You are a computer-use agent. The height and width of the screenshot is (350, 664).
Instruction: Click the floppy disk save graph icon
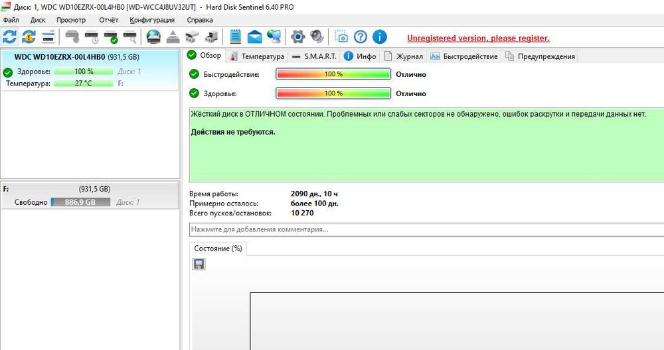[x=199, y=264]
